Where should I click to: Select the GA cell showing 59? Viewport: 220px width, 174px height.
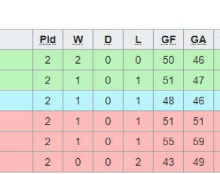click(x=199, y=141)
